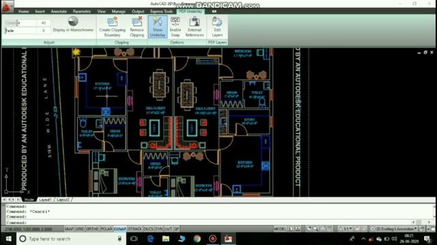
Task: Click the Zoom magnifier status bar icon
Action: (315, 229)
